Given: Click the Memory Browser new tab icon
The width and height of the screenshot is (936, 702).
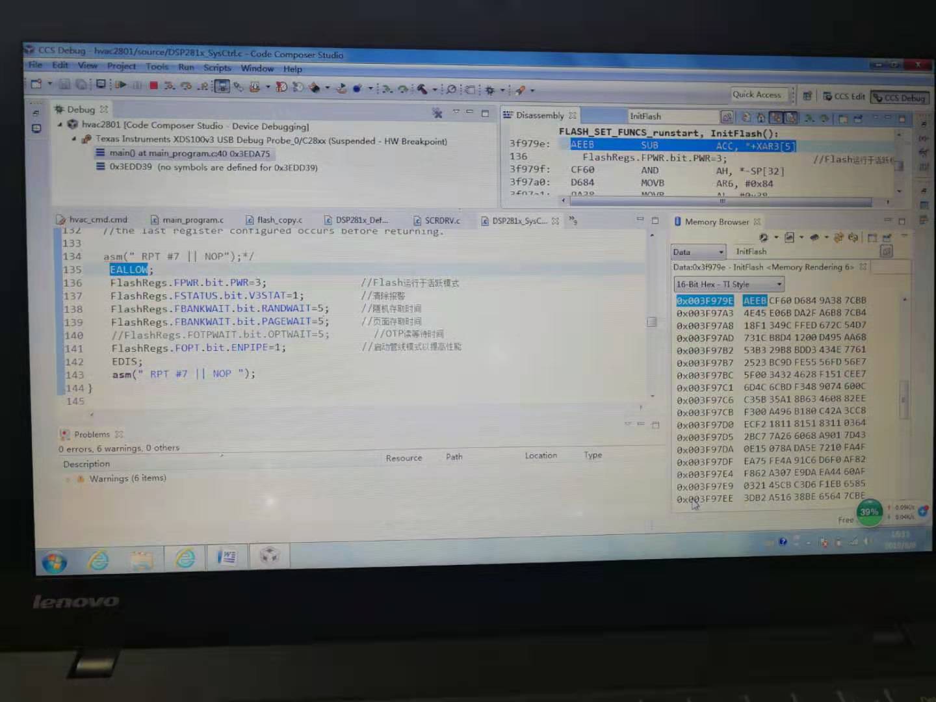Looking at the screenshot, I should coord(872,238).
